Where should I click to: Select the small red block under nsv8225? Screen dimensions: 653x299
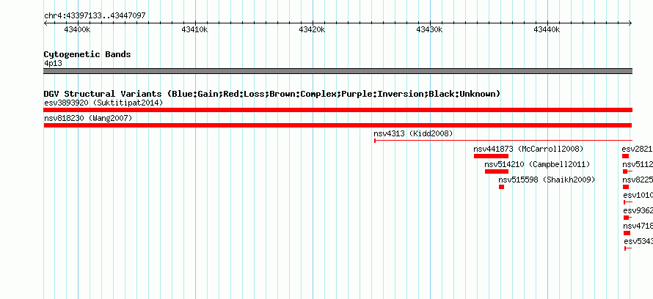click(626, 187)
